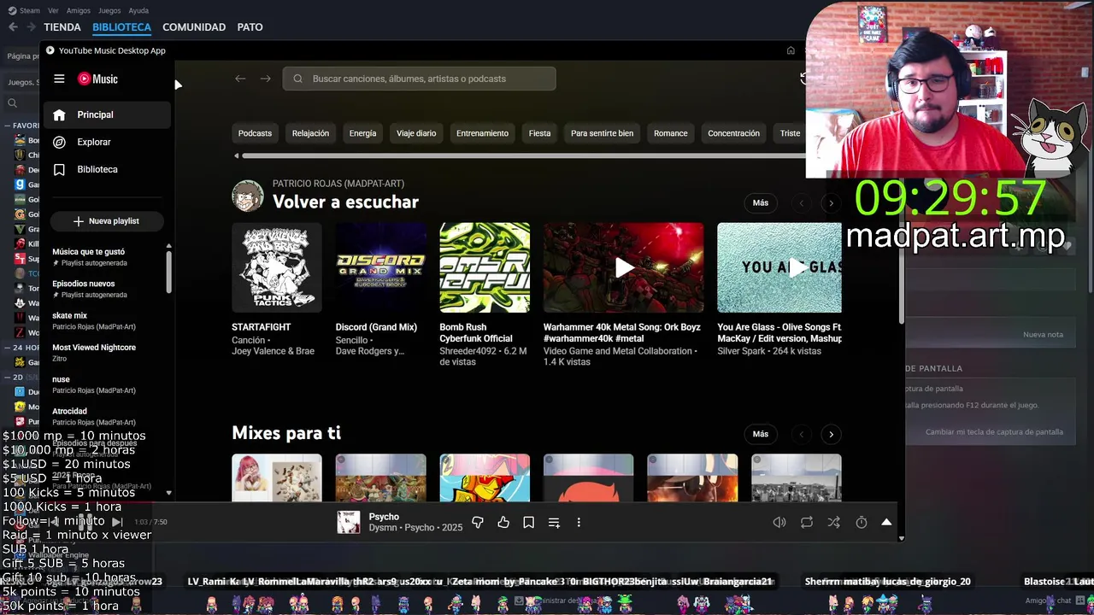Click home icon in YouTube Music title bar

pyautogui.click(x=791, y=50)
